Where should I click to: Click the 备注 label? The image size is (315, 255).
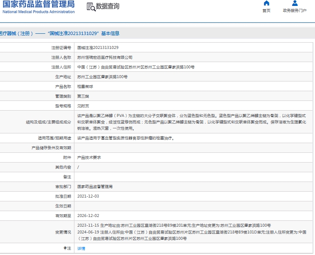point(67,177)
